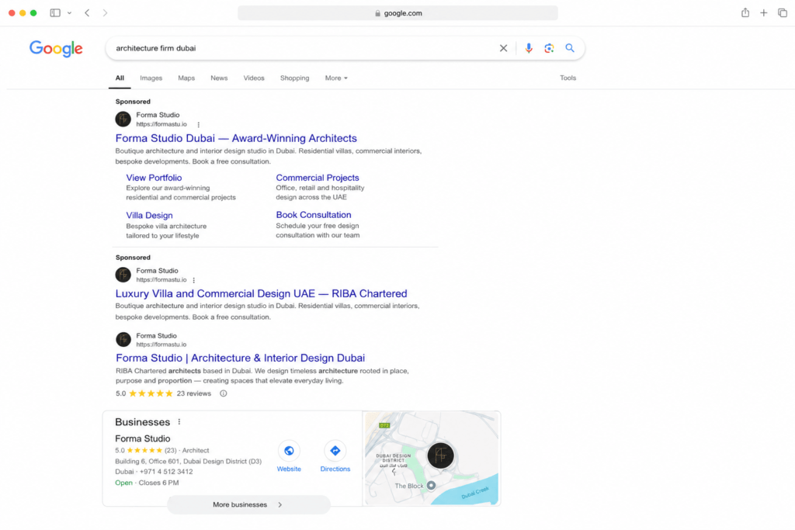The height and width of the screenshot is (530, 795).
Task: Switch to the News tab
Action: (x=219, y=78)
